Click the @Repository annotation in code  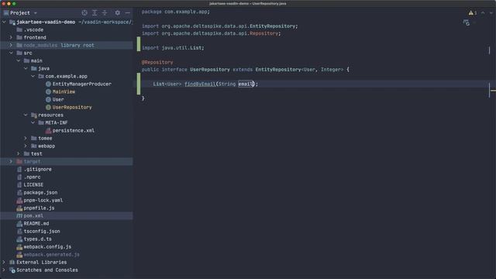[x=157, y=62]
